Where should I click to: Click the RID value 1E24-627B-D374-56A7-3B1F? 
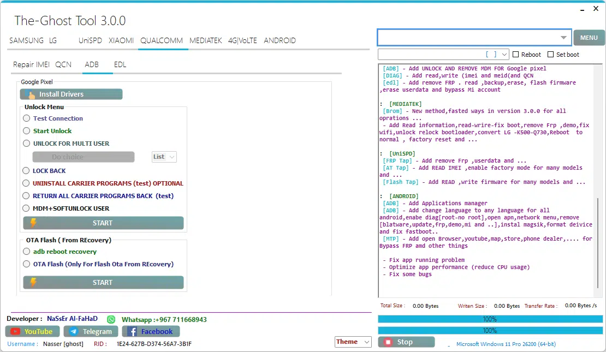click(154, 344)
